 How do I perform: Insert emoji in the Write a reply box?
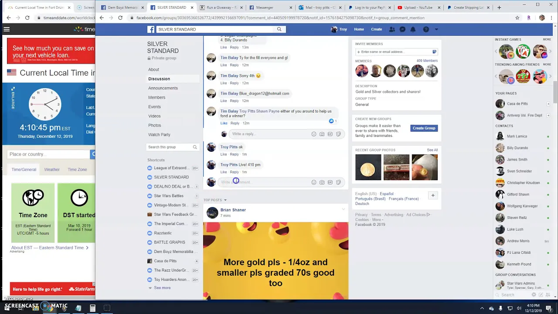pyautogui.click(x=313, y=134)
